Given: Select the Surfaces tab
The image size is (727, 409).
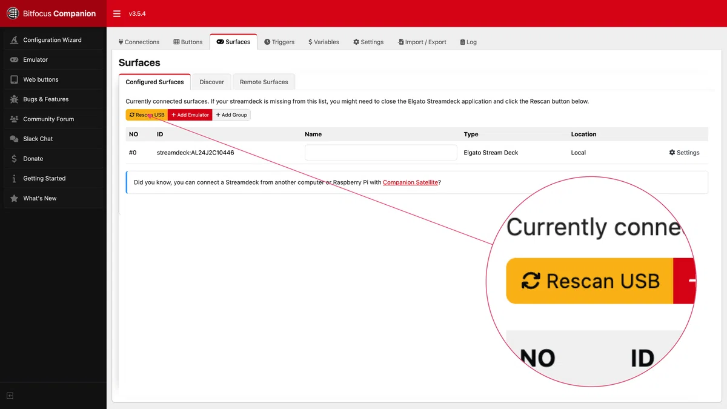Looking at the screenshot, I should pos(233,42).
